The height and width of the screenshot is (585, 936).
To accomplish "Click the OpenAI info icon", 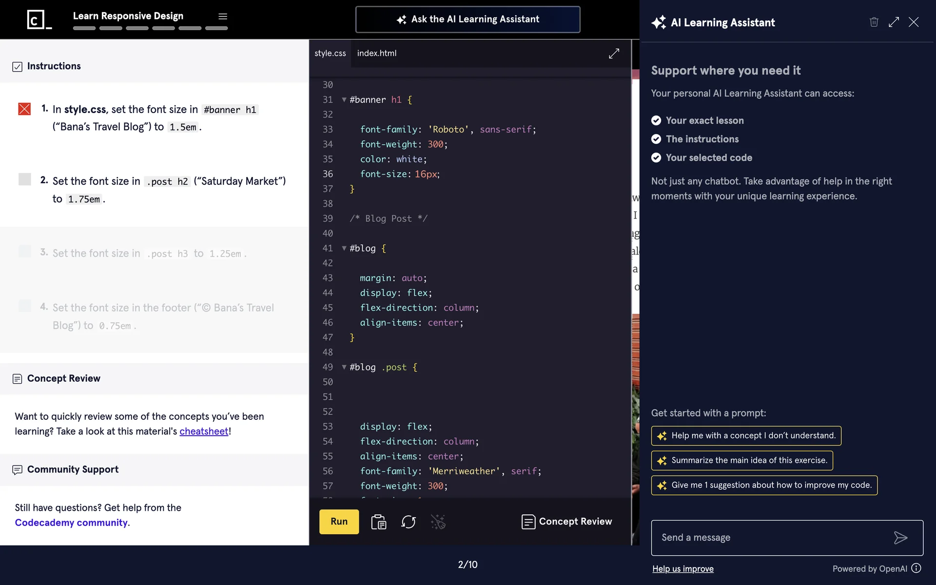I will (916, 568).
